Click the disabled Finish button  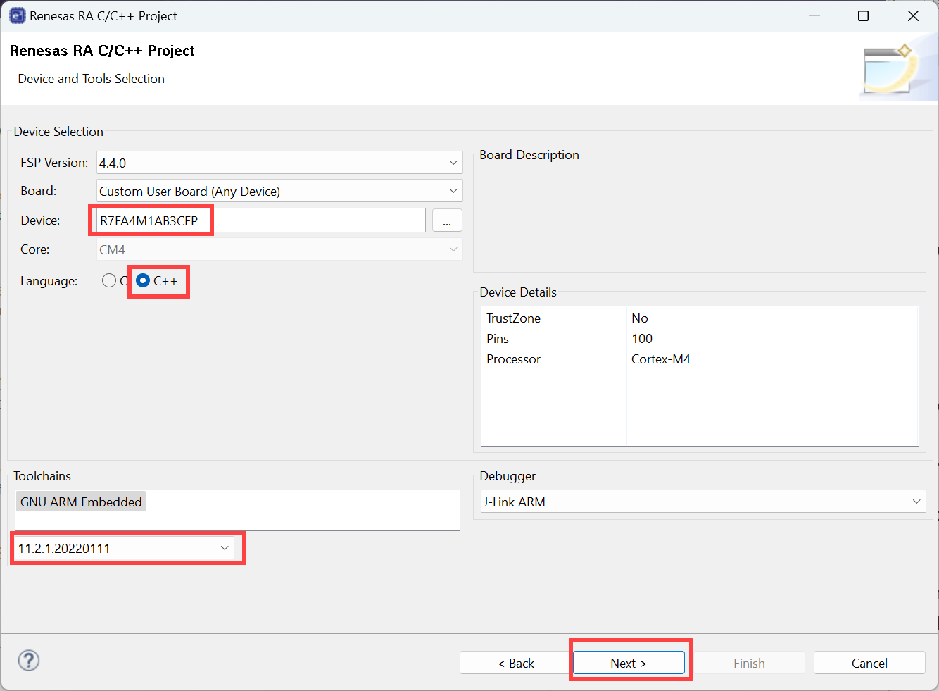pos(749,663)
